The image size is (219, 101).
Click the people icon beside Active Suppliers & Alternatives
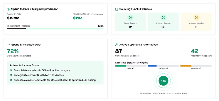tap(117, 45)
